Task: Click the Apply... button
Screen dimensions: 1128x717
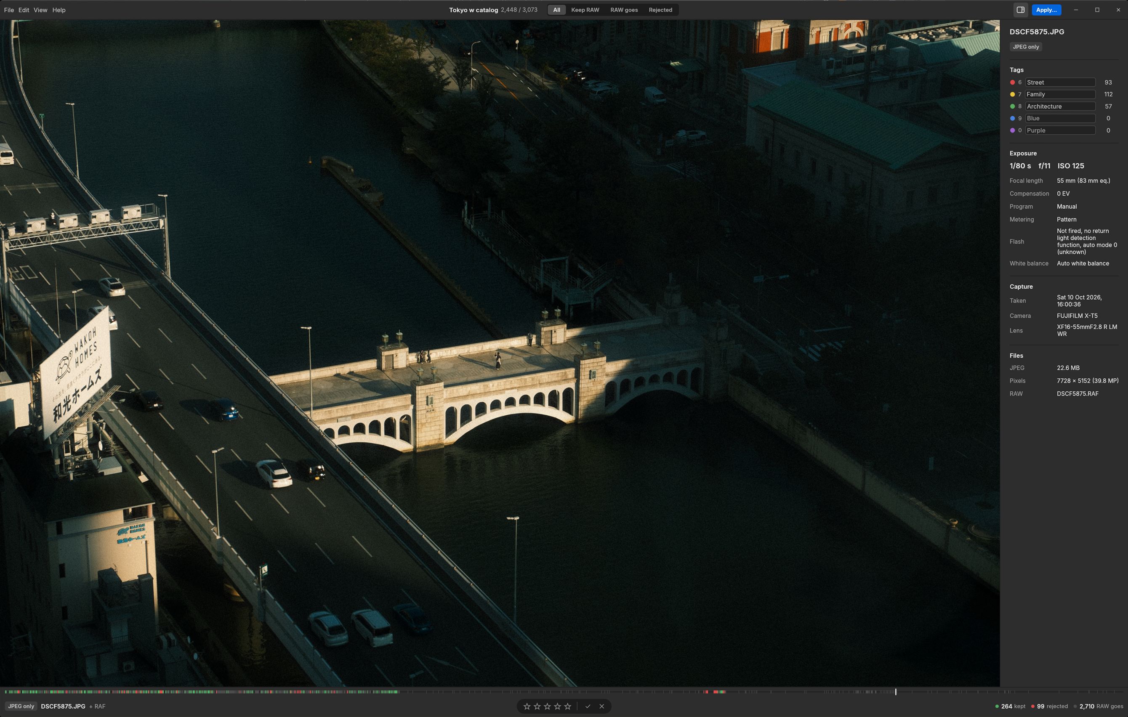Action: point(1046,10)
